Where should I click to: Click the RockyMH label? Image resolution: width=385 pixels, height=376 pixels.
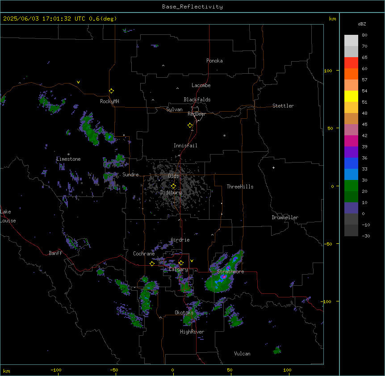click(109, 101)
